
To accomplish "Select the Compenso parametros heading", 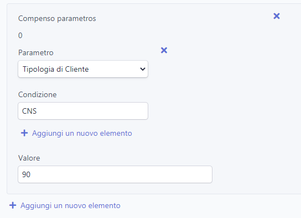I will coord(57,19).
